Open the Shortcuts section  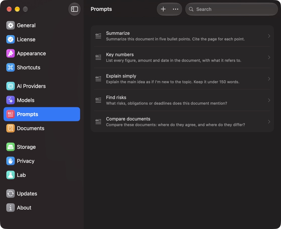42,68
